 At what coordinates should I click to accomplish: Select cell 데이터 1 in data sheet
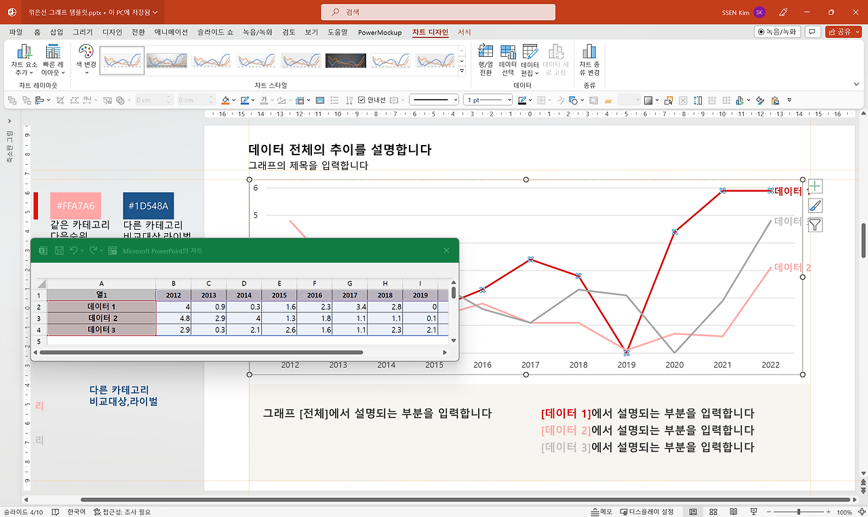coord(102,307)
